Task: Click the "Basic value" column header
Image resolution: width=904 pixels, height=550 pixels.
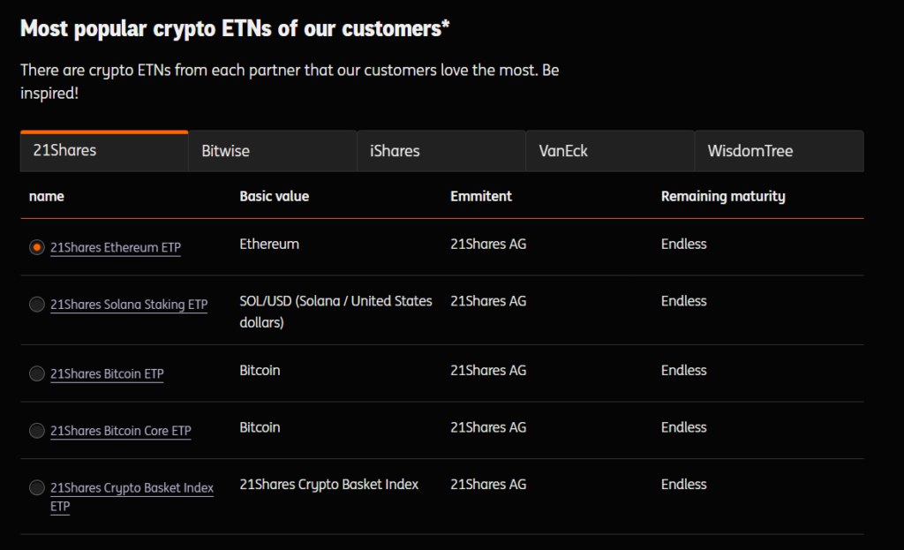Action: 275,196
